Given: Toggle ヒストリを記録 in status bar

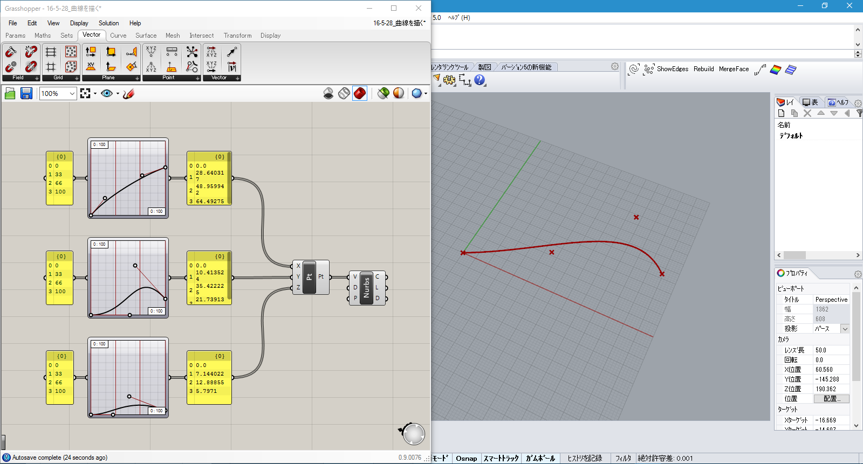Looking at the screenshot, I should [585, 458].
